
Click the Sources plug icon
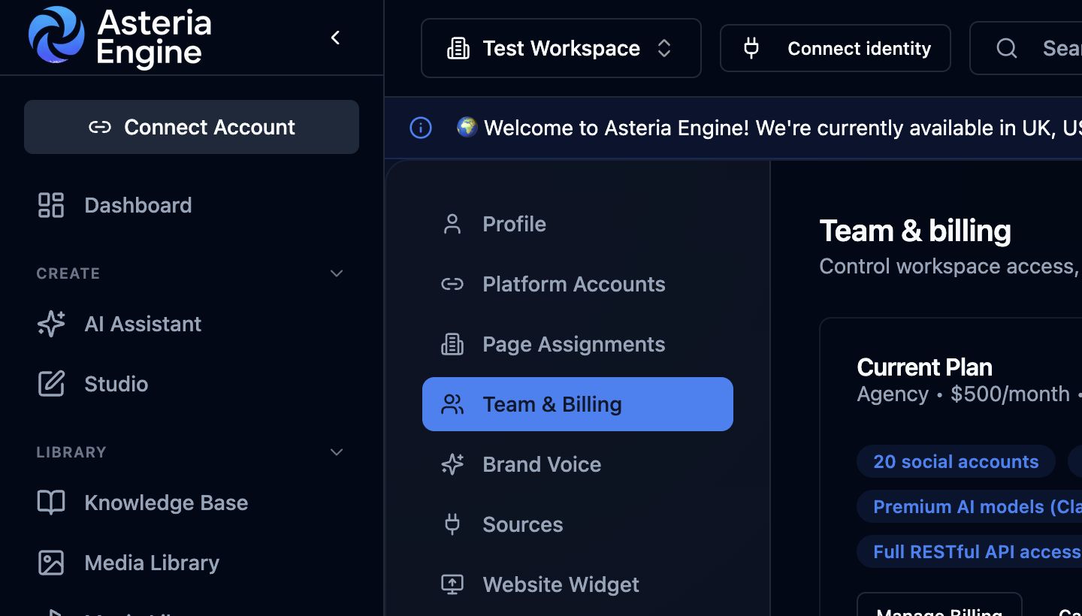pyautogui.click(x=452, y=524)
